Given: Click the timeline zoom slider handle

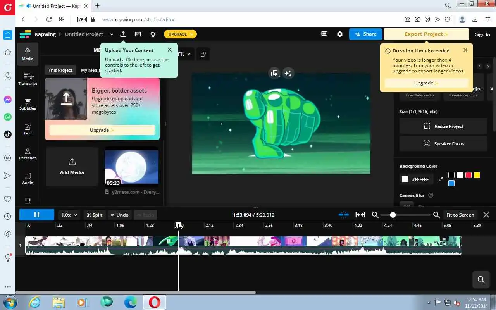Looking at the screenshot, I should (393, 215).
